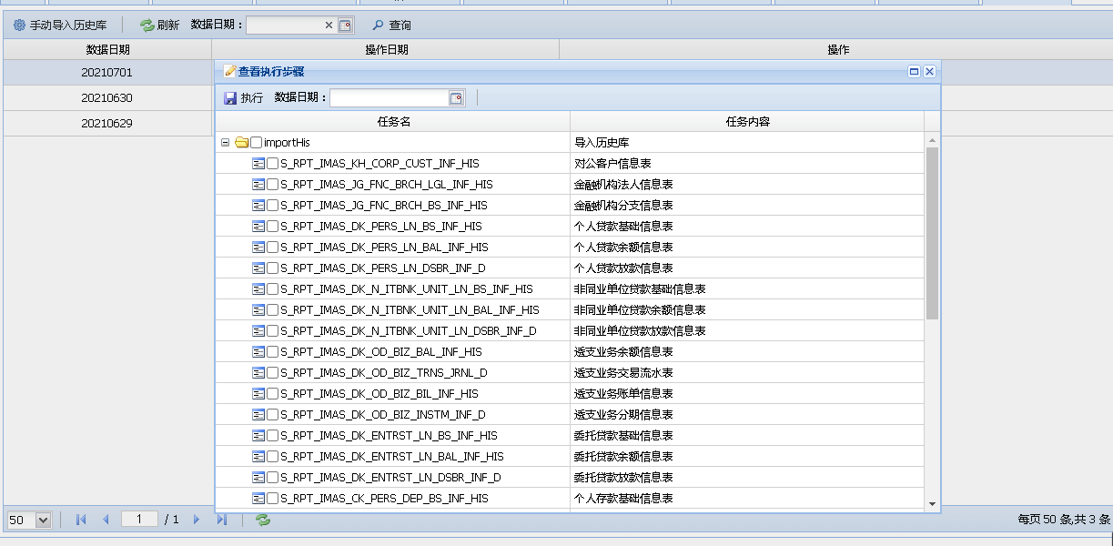This screenshot has width=1113, height=546.
Task: Sort by the 数据日期 column header
Action: coord(107,50)
